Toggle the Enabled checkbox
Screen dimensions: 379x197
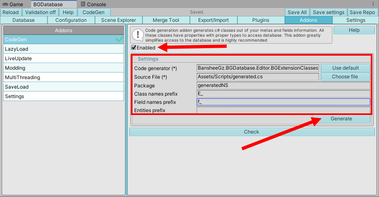tap(134, 47)
